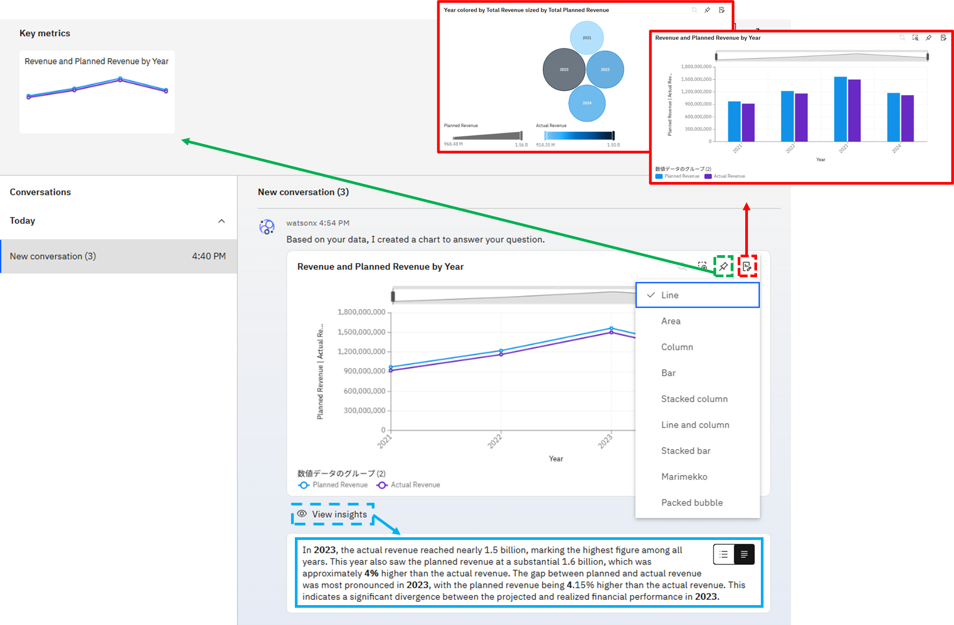The height and width of the screenshot is (625, 954).
Task: Toggle the Planned Revenue legend in the line chart
Action: [x=333, y=485]
